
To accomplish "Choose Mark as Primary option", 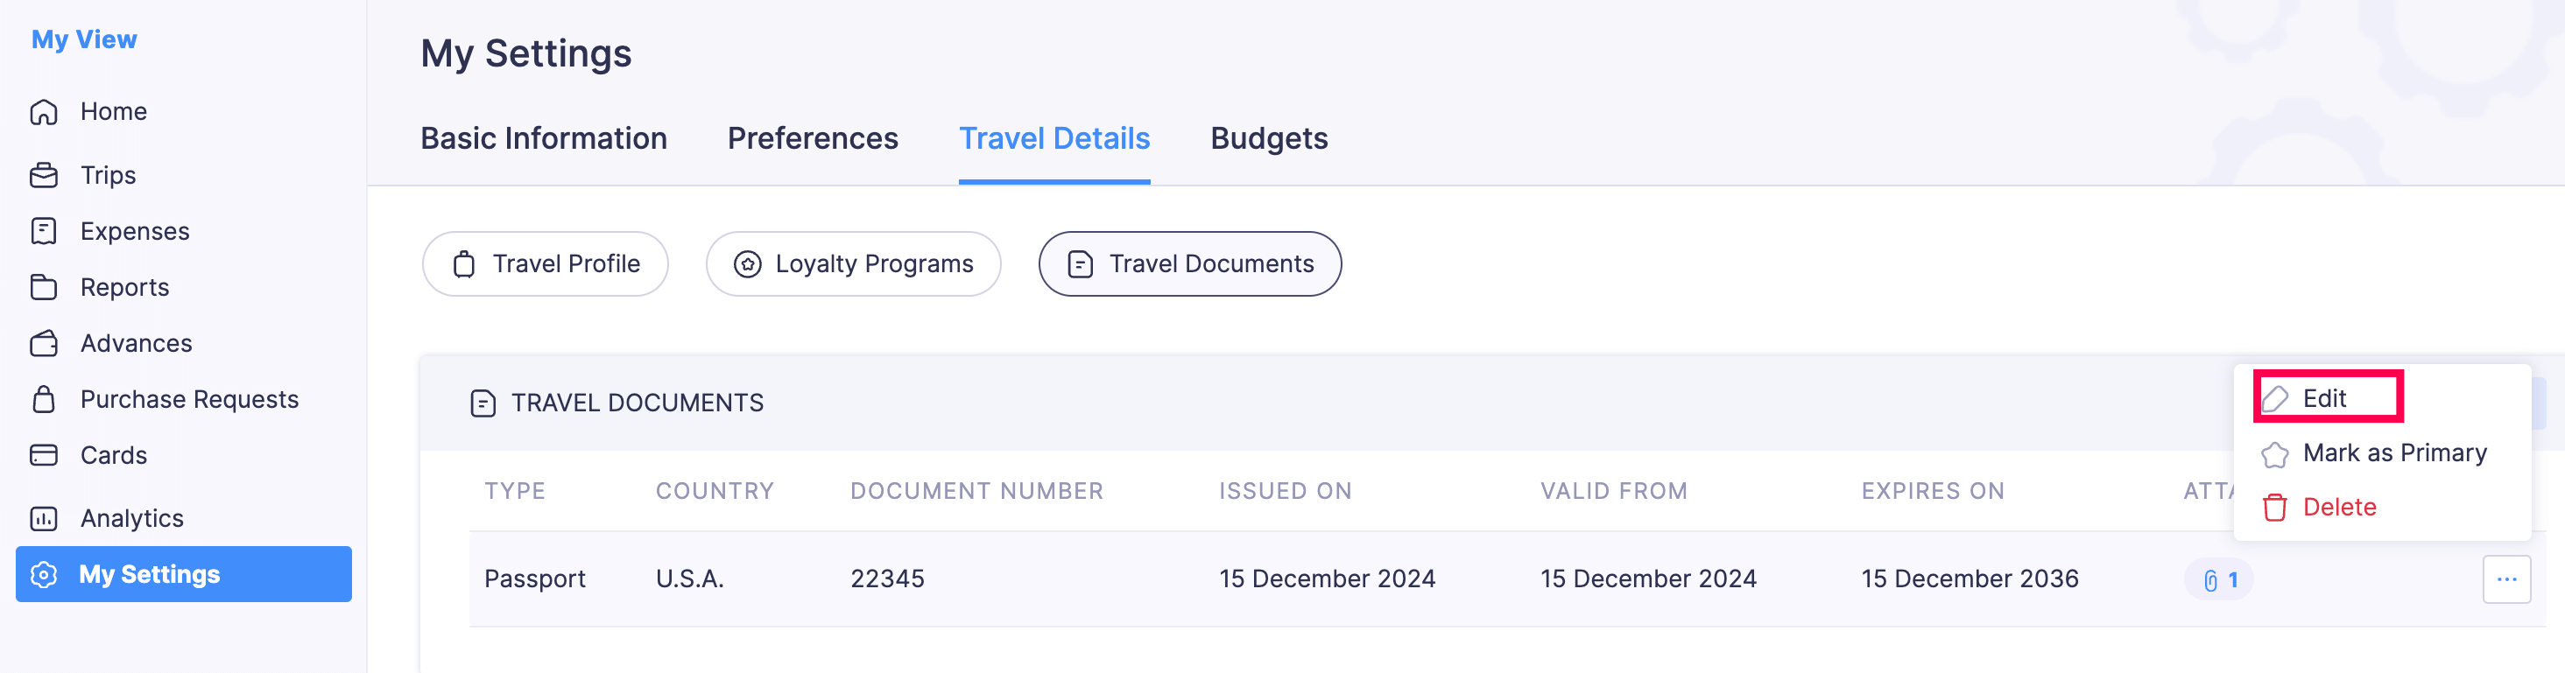I will click(x=2393, y=453).
